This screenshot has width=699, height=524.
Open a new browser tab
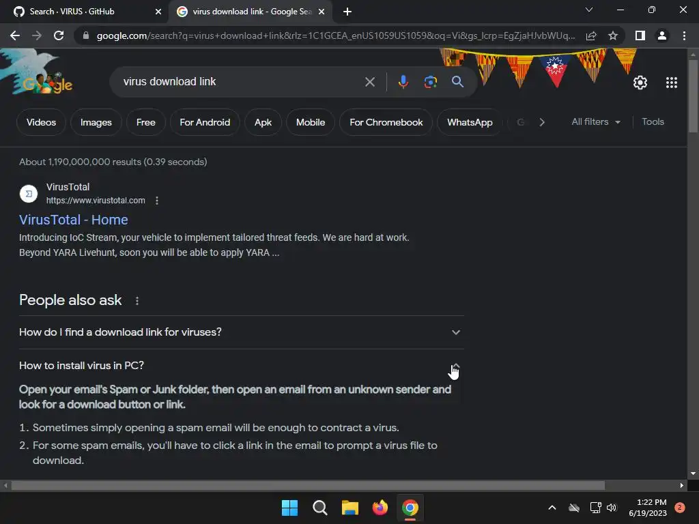pos(347,12)
